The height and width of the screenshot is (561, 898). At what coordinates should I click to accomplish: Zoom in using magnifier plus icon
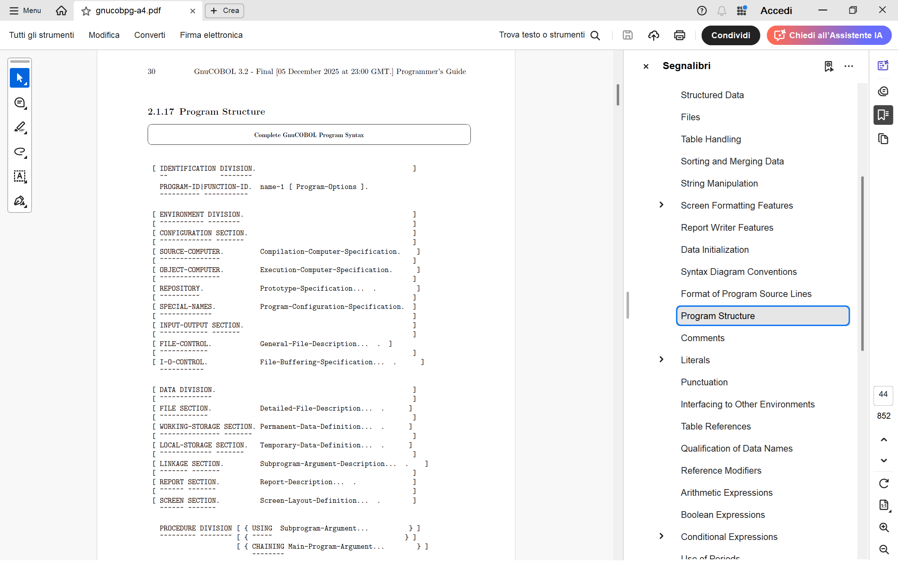point(884,527)
